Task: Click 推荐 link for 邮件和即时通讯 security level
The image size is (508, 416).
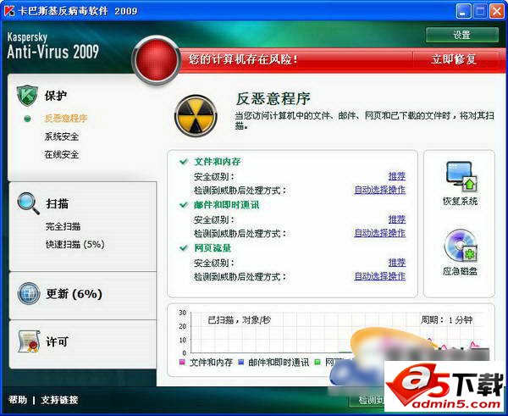Action: 397,219
